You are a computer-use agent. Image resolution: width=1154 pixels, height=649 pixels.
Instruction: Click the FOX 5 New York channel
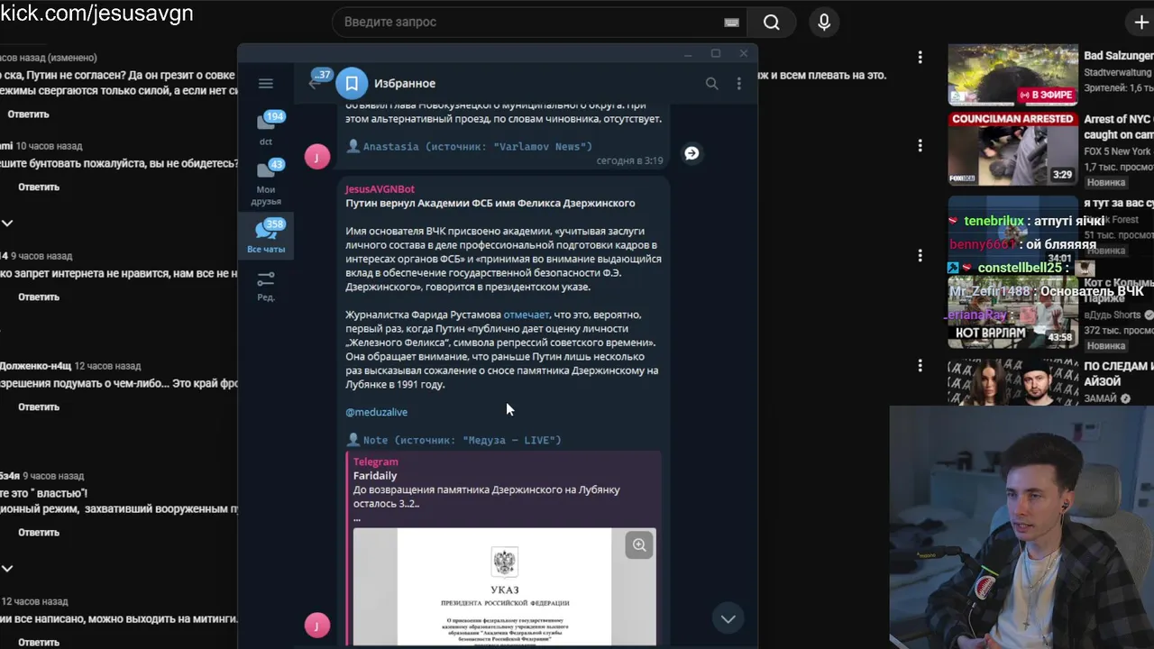(1117, 151)
